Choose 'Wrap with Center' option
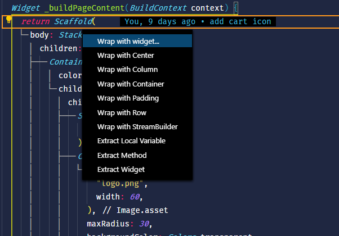The width and height of the screenshot is (339, 236). pyautogui.click(x=137, y=56)
